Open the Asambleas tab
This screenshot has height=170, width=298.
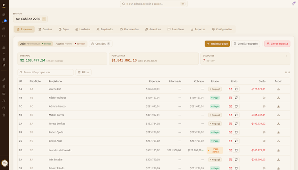(176, 29)
